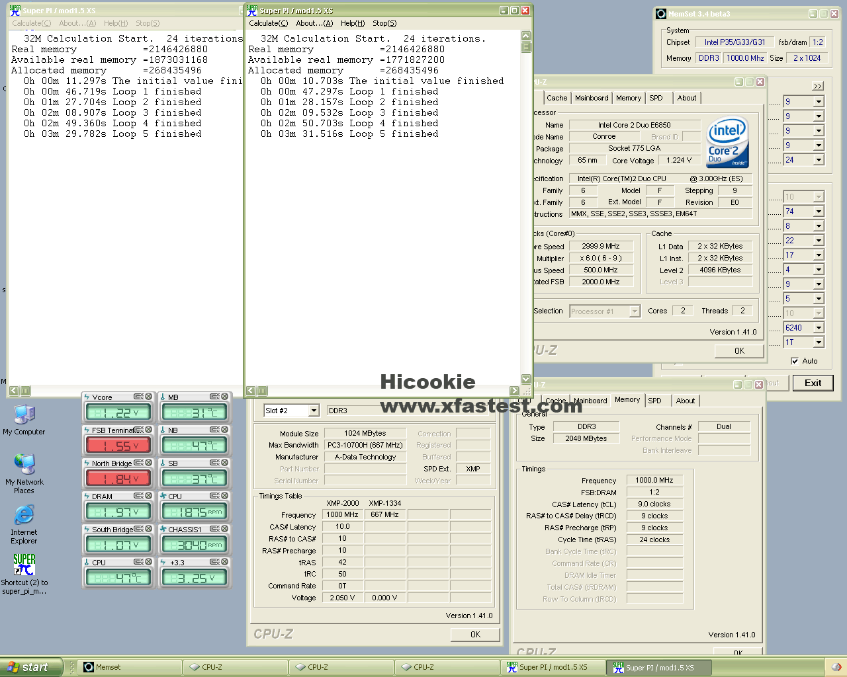This screenshot has width=847, height=677.
Task: Click OK in the CPU-Z processor window
Action: pos(739,351)
